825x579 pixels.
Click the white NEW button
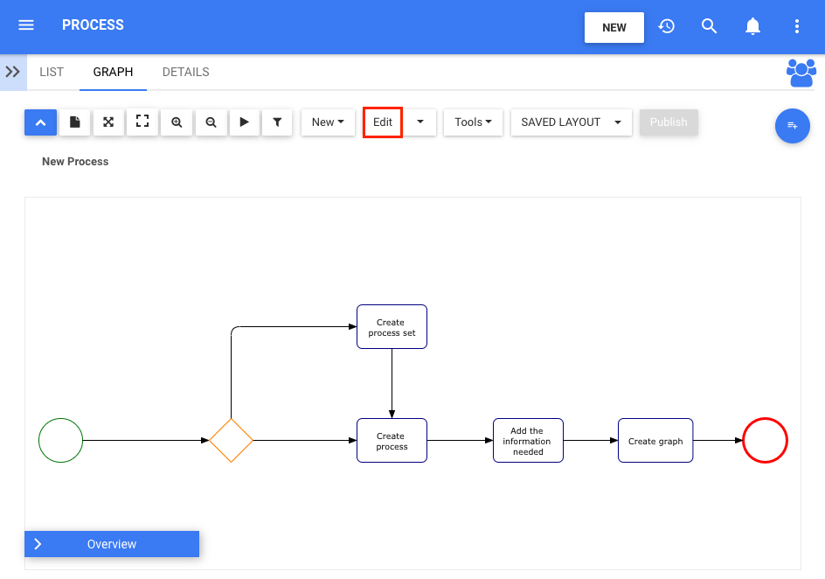[614, 27]
